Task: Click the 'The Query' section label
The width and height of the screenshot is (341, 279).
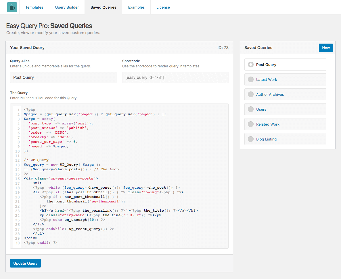Action: (x=19, y=93)
